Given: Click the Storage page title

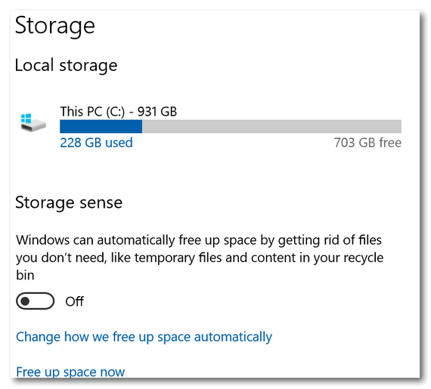Looking at the screenshot, I should 55,25.
